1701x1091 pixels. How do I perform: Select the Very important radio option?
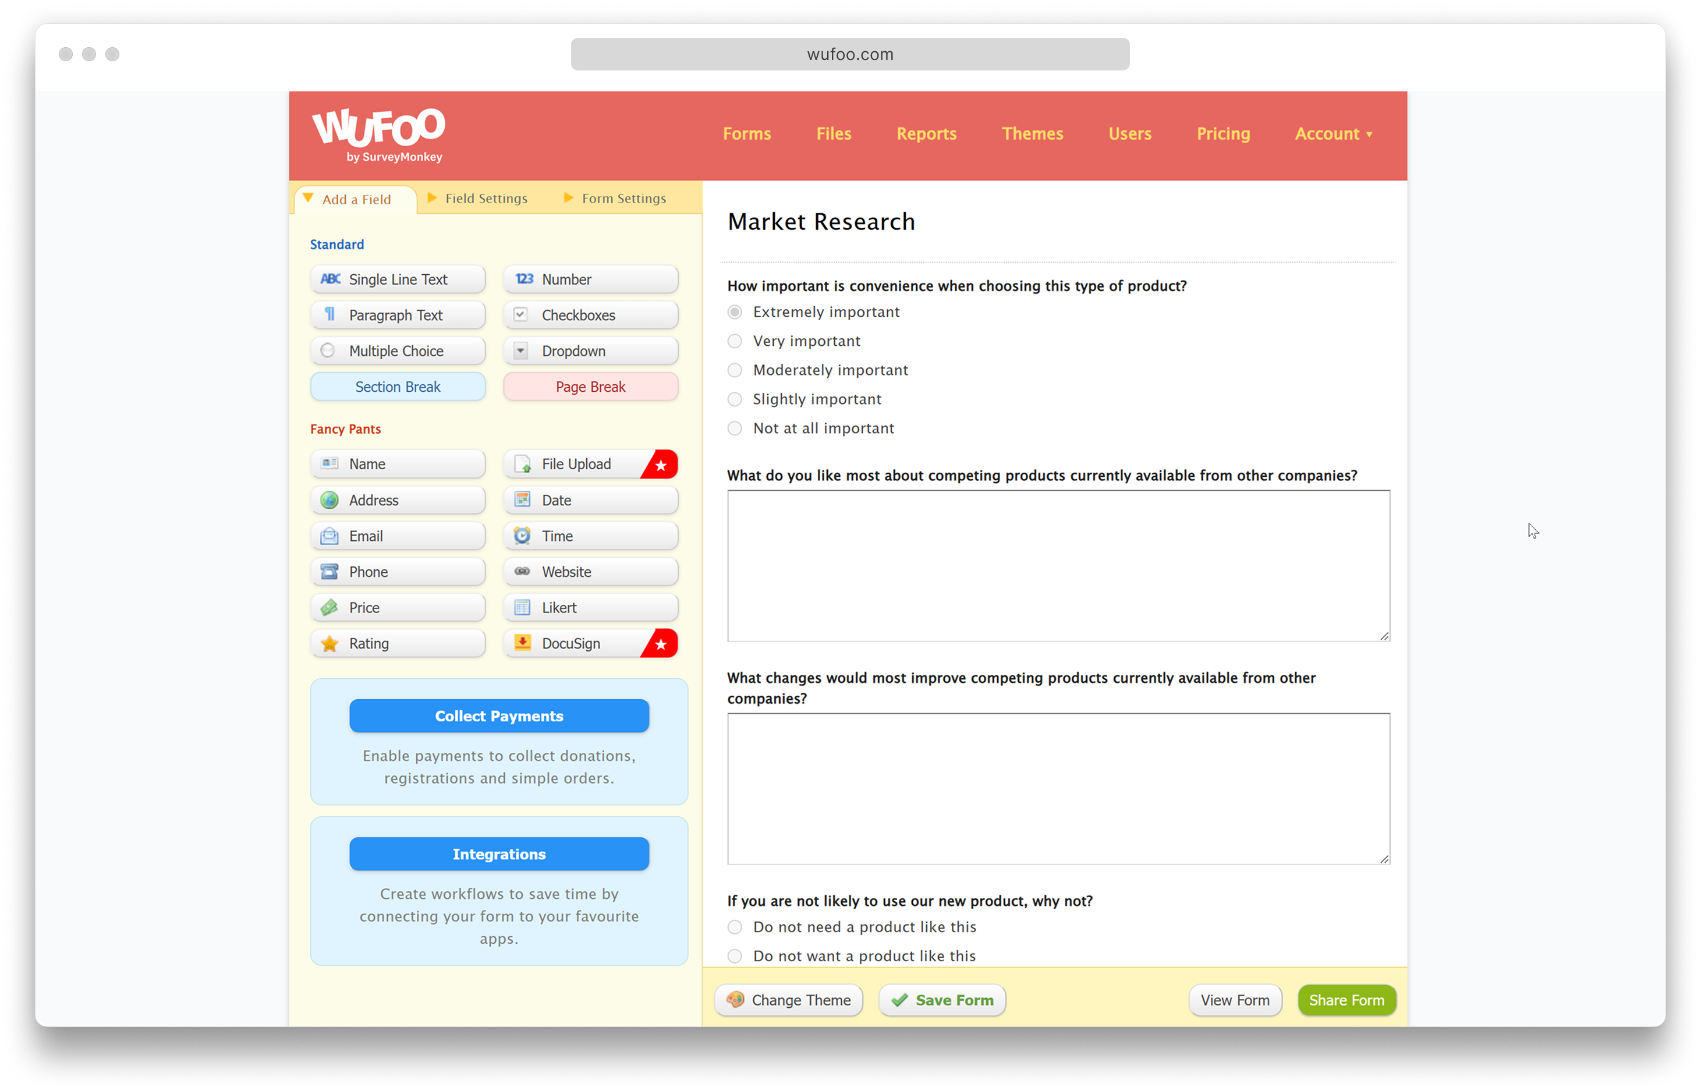pos(735,342)
